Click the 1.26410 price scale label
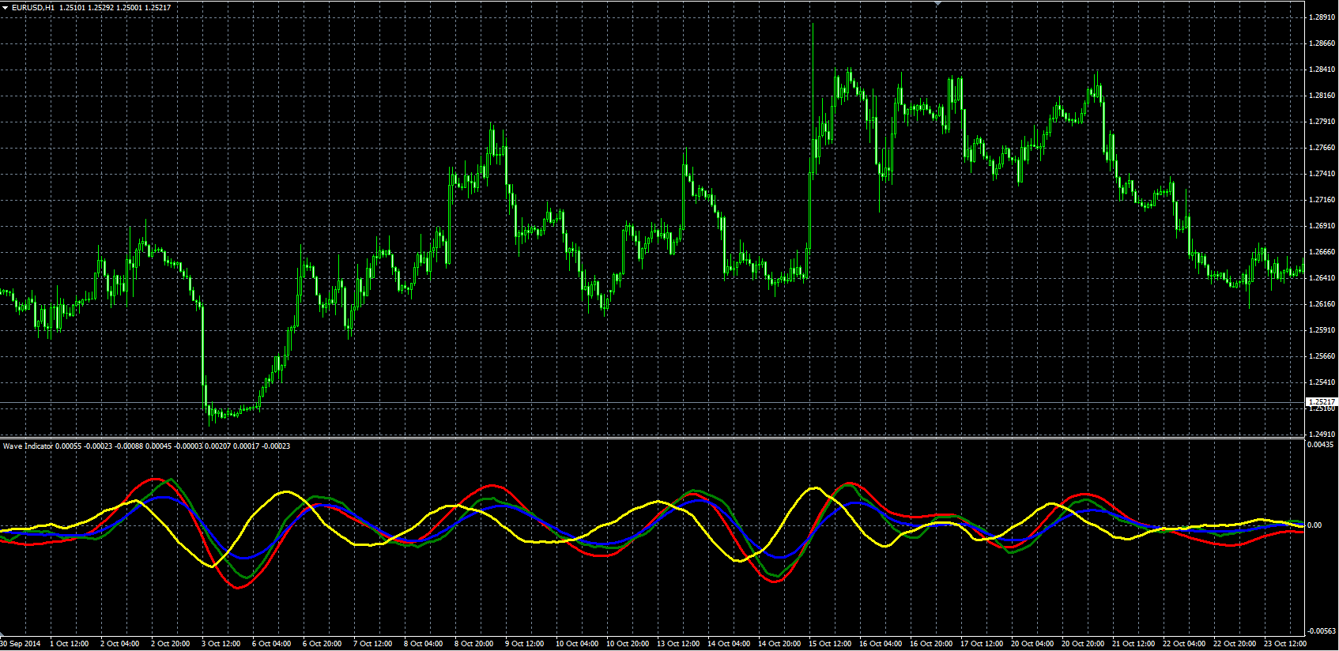This screenshot has width=1339, height=651. click(1322, 278)
